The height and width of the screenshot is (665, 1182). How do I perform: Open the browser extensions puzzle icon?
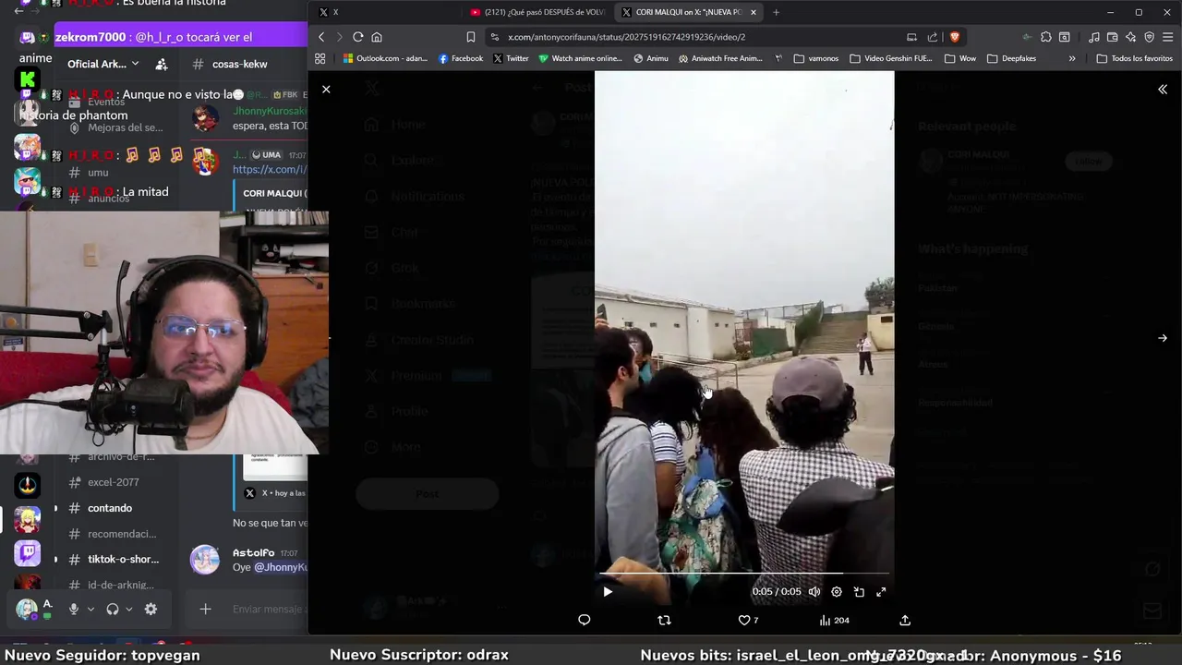click(x=1045, y=37)
